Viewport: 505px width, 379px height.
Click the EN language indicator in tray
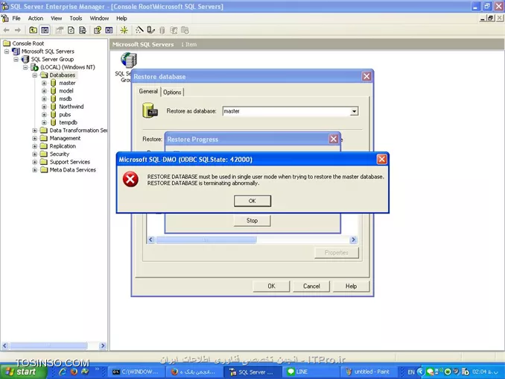tap(411, 372)
